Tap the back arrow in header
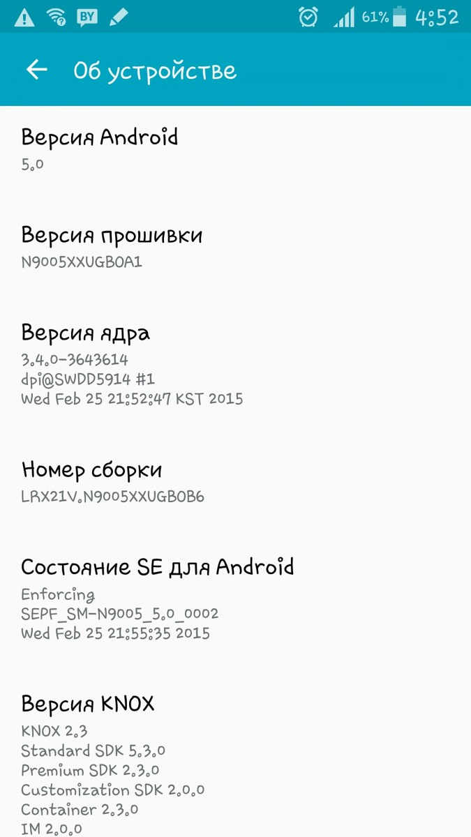 point(36,70)
